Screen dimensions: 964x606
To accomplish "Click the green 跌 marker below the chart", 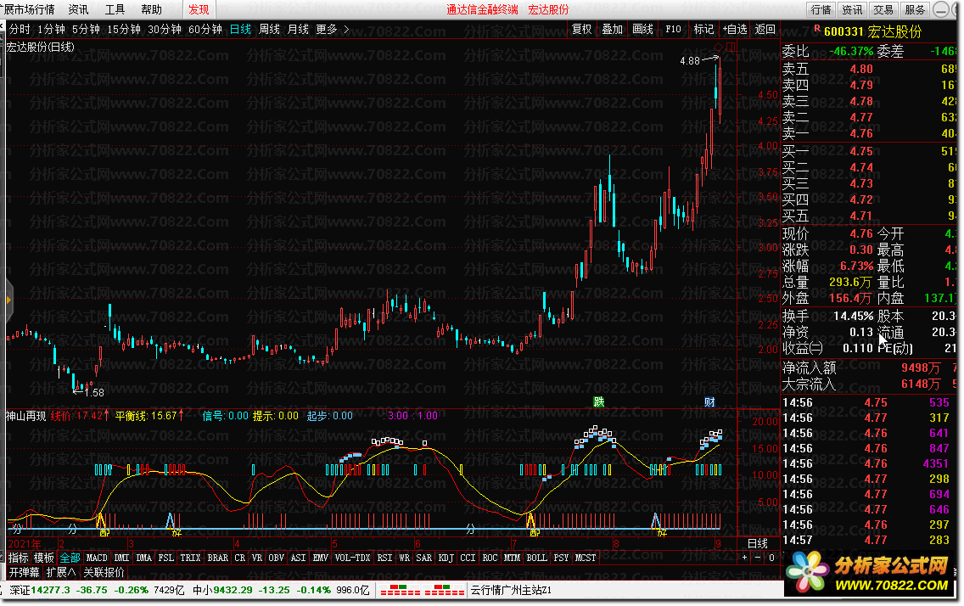I will pos(599,402).
